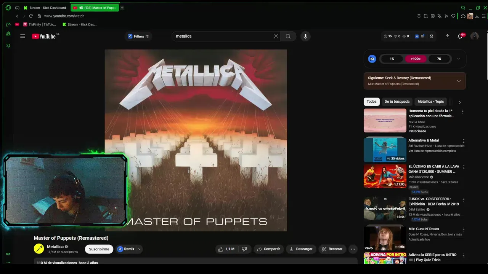
Task: Open browser downloads icon
Action: [x=477, y=16]
